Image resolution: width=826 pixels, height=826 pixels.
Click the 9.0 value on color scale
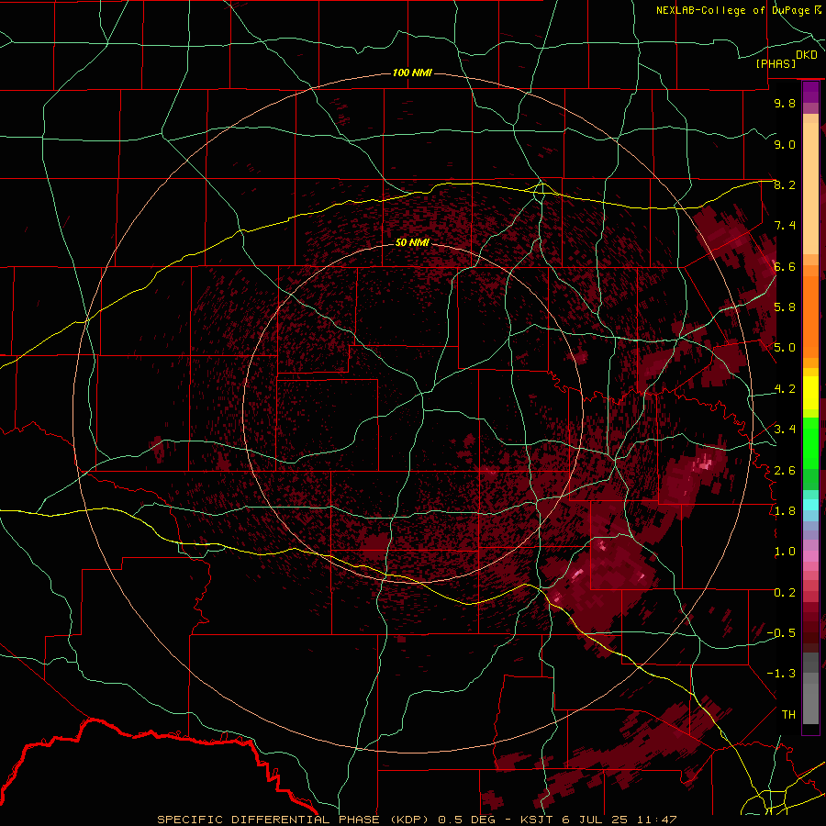[785, 144]
